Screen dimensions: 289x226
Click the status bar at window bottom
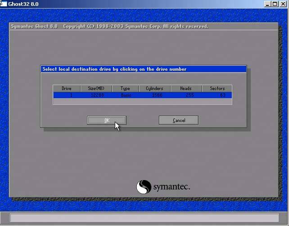[x=144, y=218]
